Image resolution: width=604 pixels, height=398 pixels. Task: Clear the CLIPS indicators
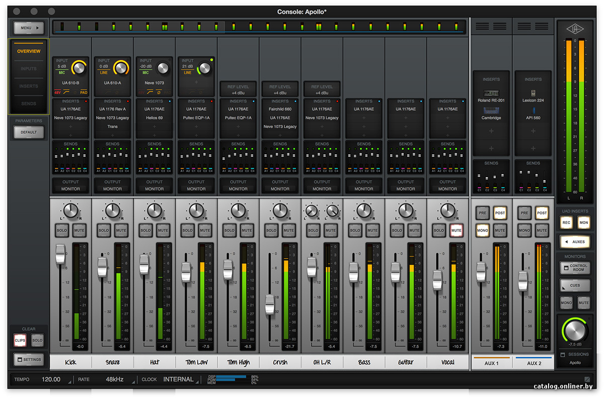[20, 341]
